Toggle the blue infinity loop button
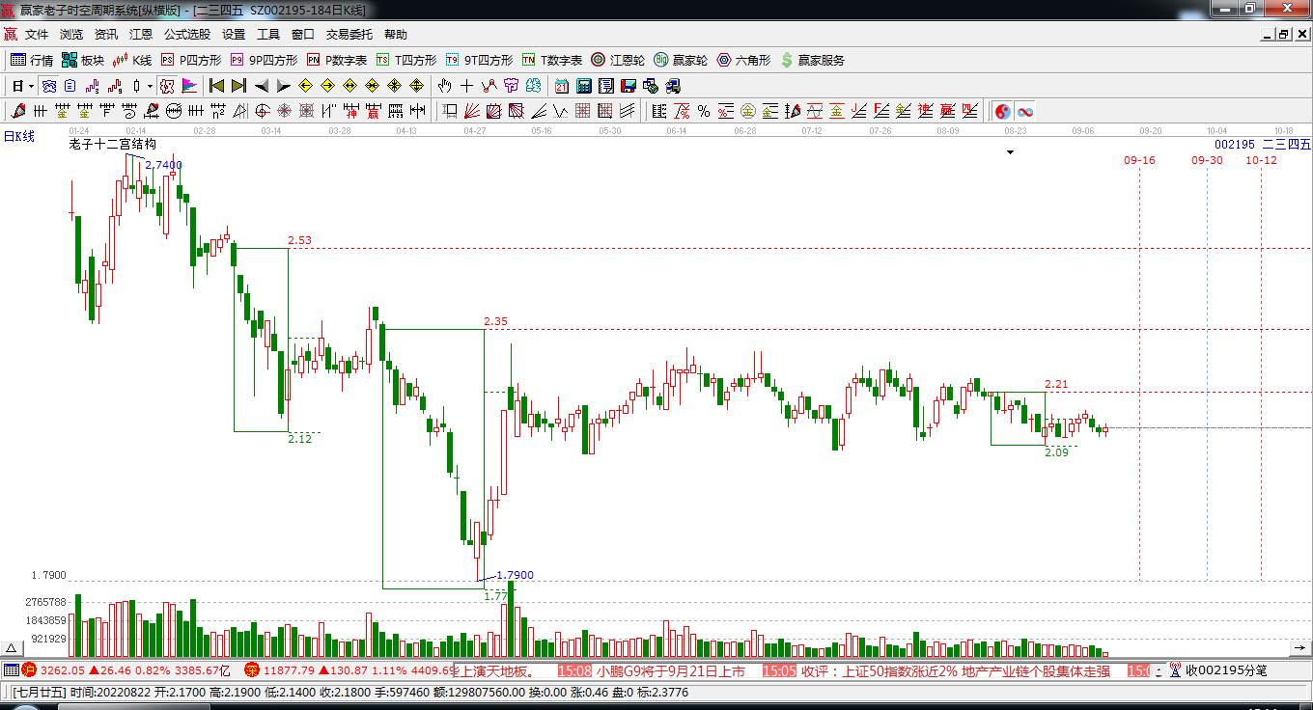The height and width of the screenshot is (710, 1313). click(1024, 111)
